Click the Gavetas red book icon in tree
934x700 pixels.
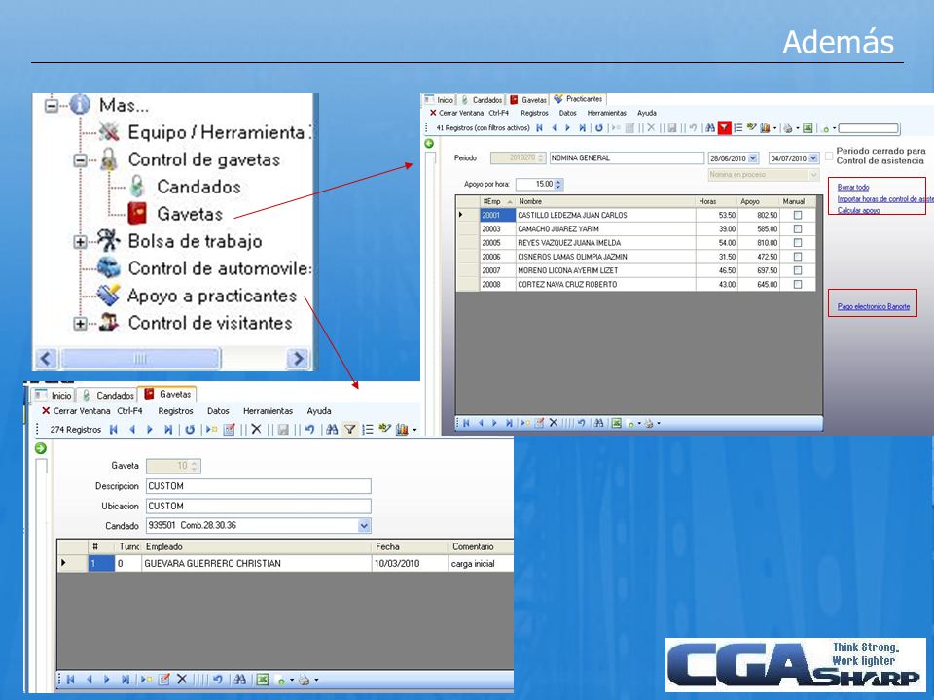[x=137, y=214]
